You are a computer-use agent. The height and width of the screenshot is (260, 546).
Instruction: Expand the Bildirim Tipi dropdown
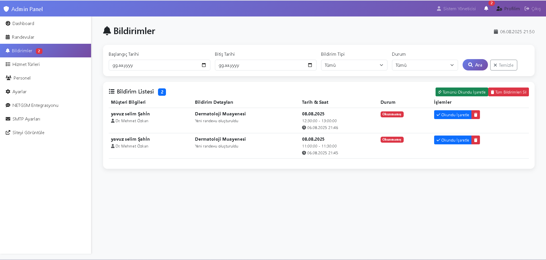coord(354,65)
